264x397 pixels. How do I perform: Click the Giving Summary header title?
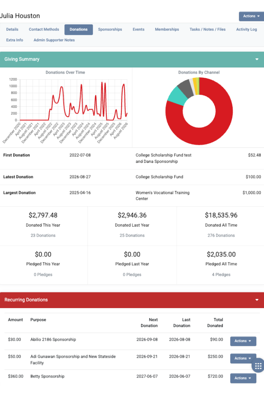[22, 59]
